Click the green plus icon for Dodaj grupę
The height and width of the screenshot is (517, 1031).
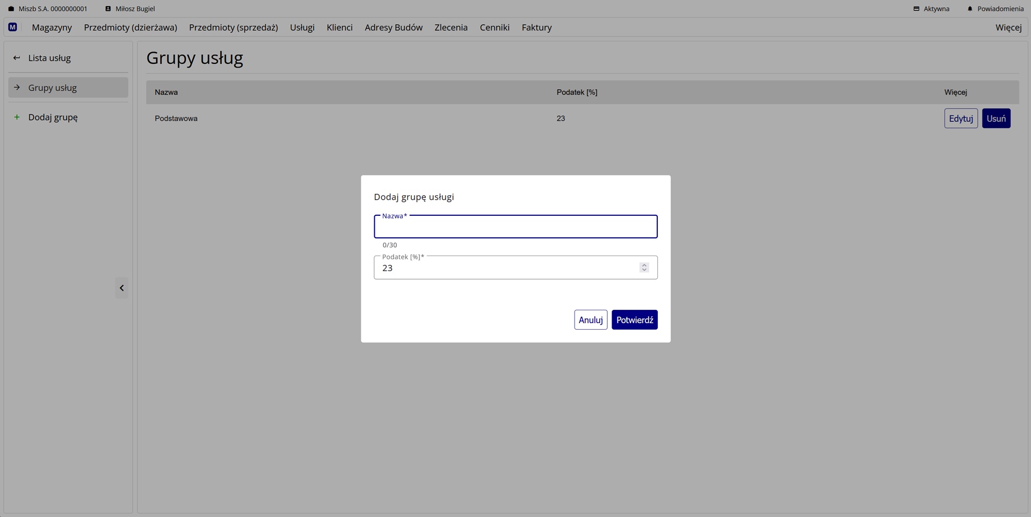pyautogui.click(x=17, y=117)
